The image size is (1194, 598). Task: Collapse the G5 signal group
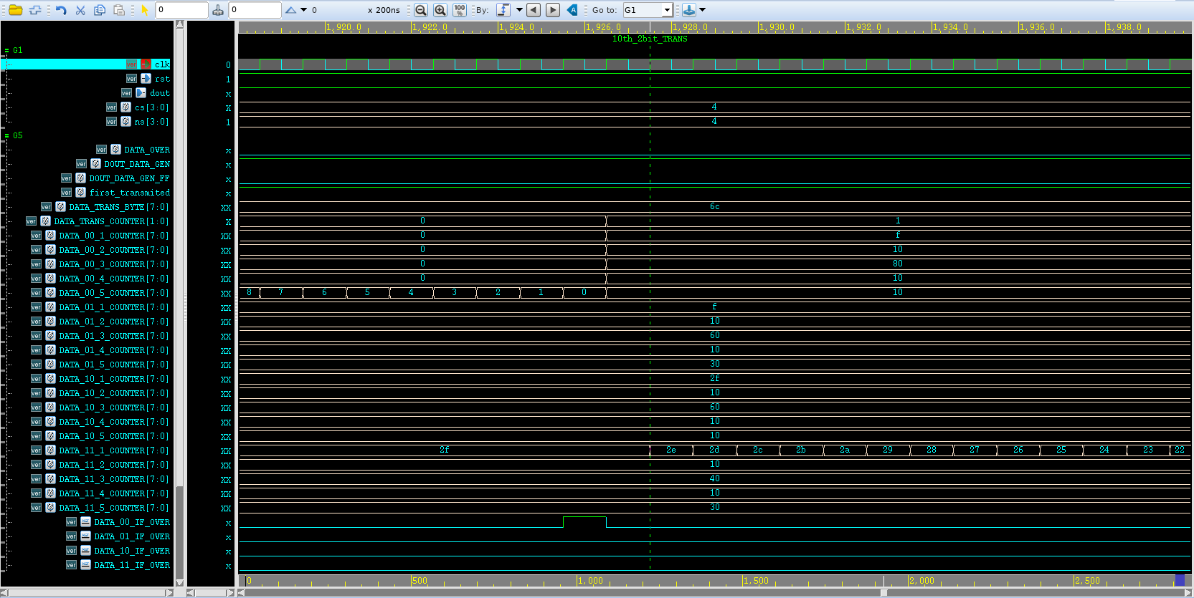pos(6,135)
